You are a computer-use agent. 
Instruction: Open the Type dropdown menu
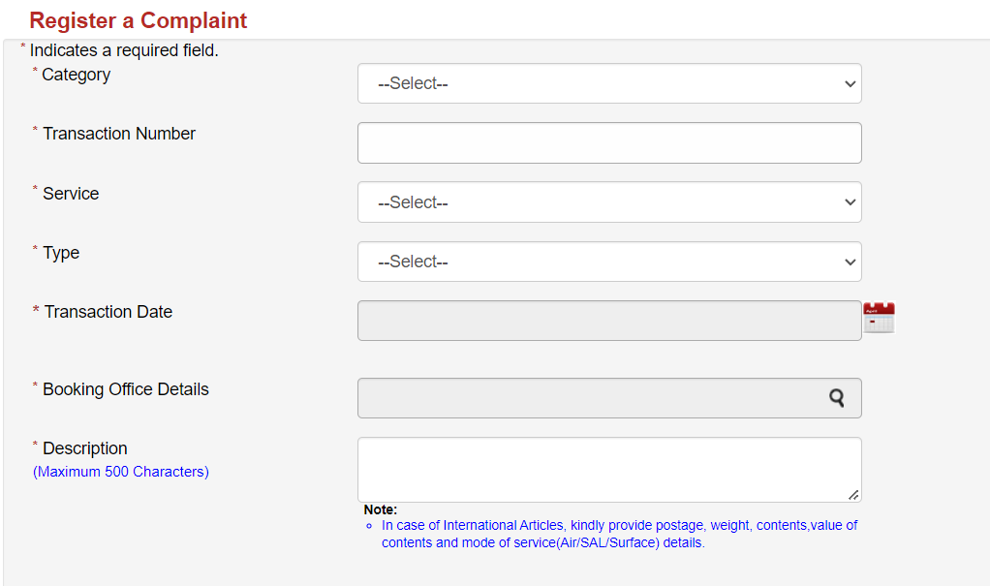[609, 262]
